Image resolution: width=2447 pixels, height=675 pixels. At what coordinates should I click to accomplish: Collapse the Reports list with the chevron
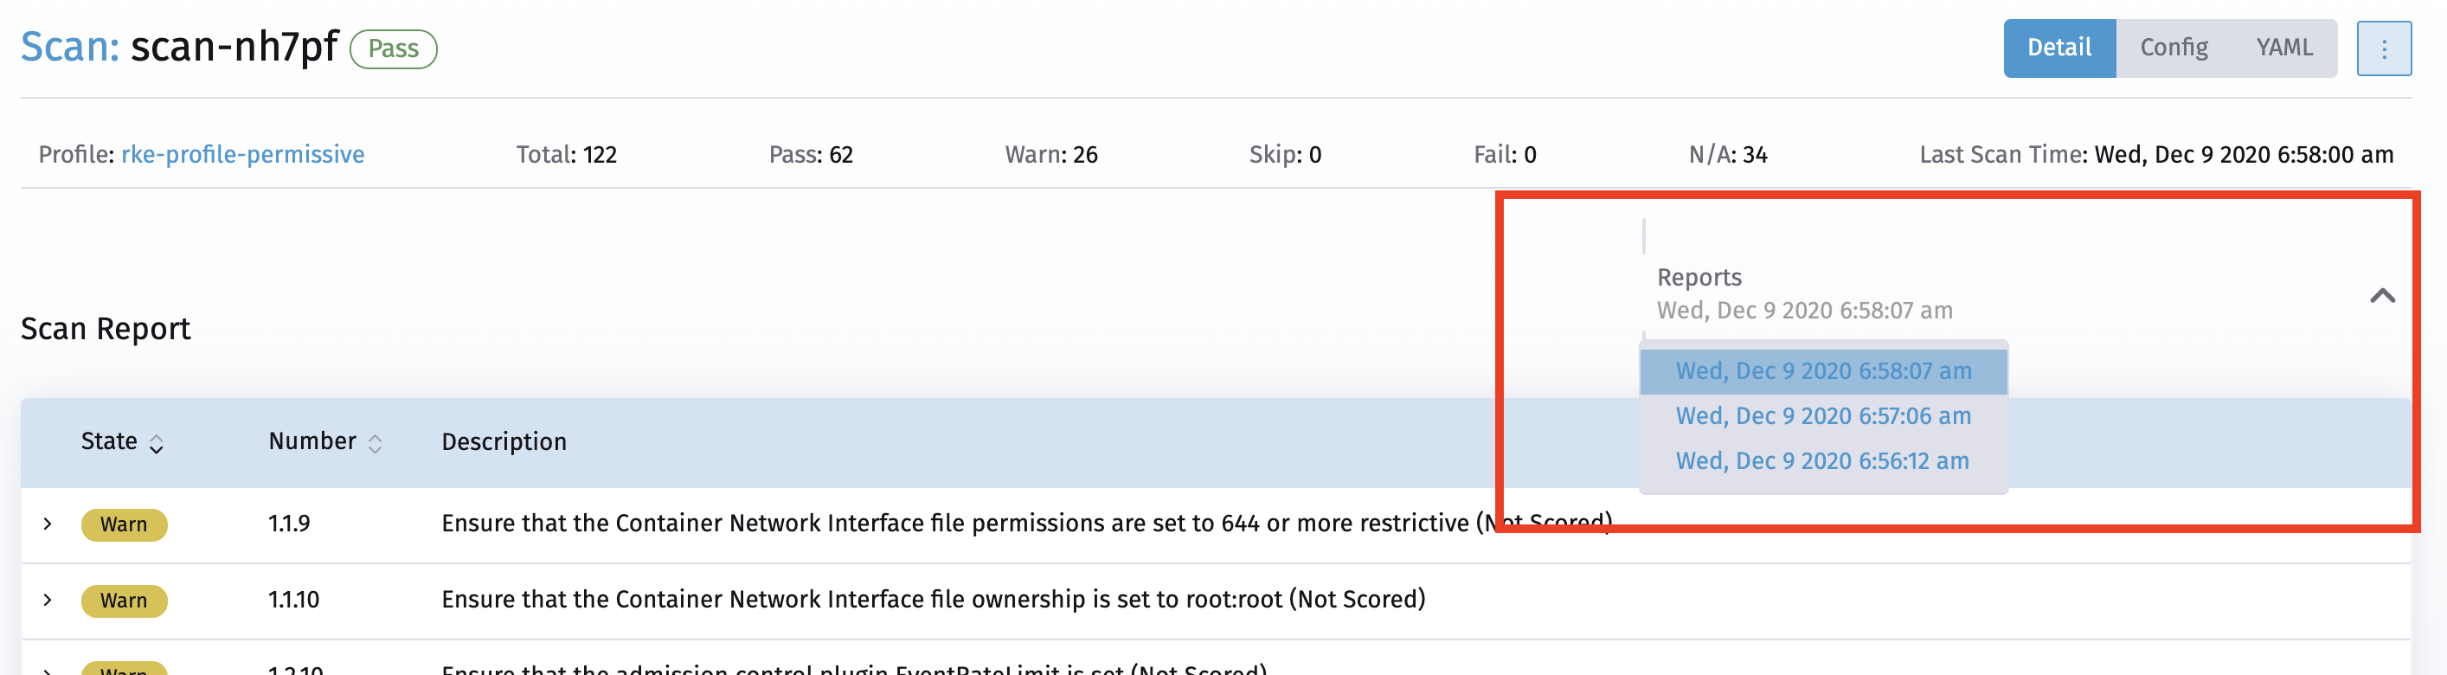(x=2382, y=296)
